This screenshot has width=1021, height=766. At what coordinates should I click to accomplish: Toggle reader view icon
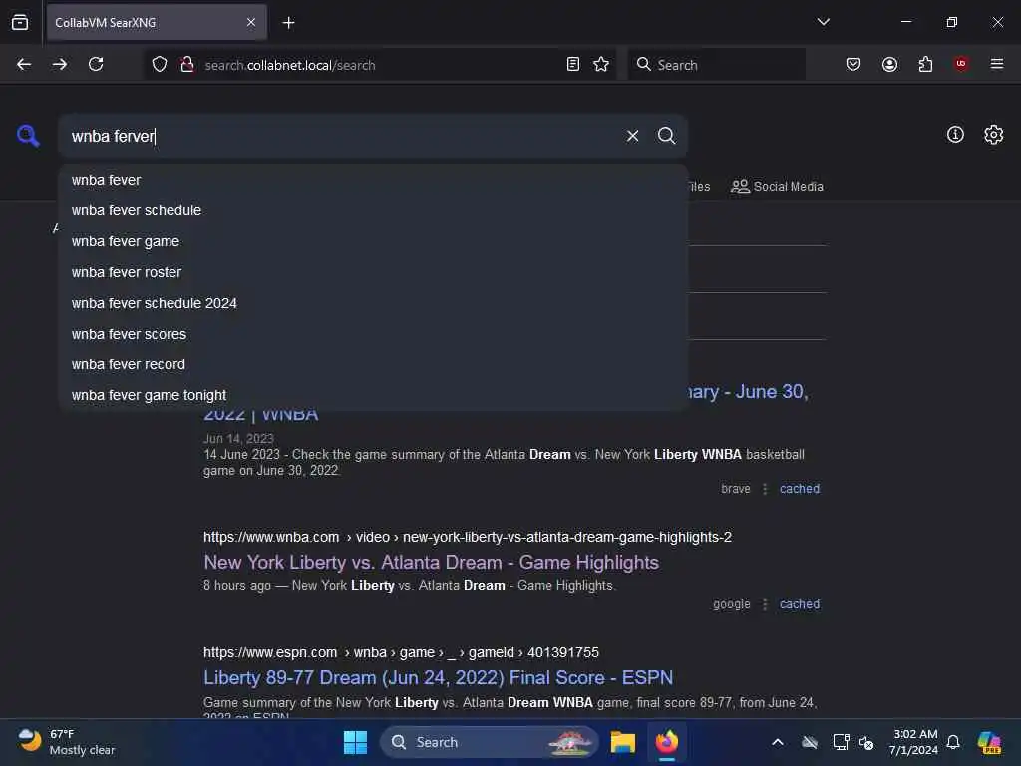tap(573, 65)
